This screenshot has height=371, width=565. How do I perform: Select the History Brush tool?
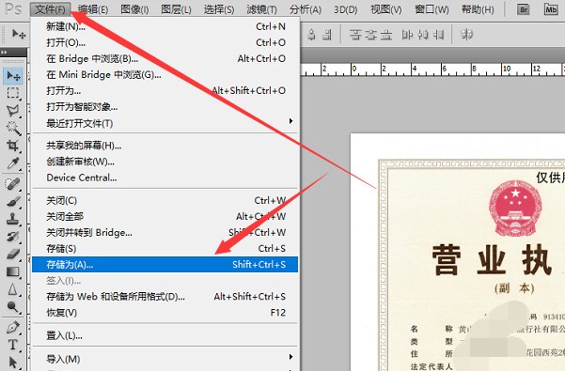[x=14, y=237]
